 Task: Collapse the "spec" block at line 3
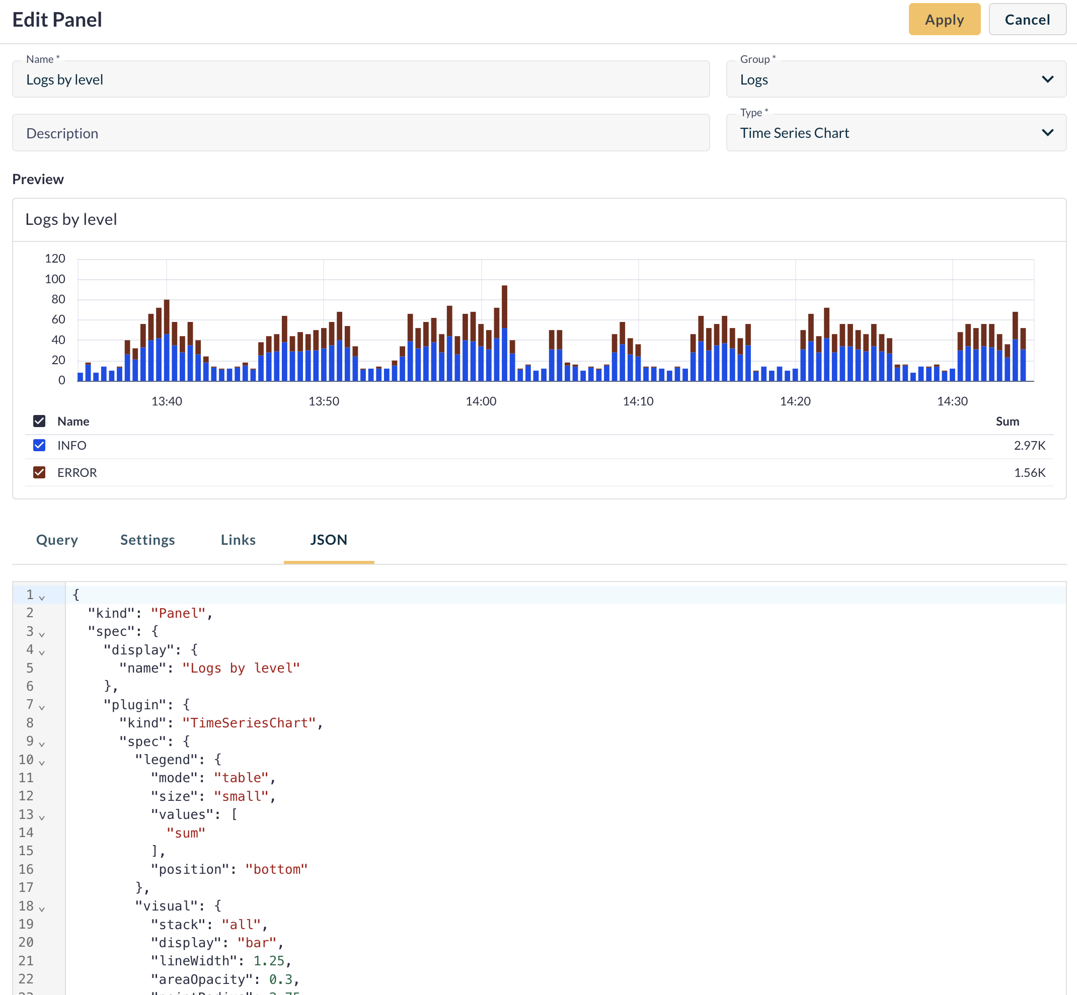point(42,634)
